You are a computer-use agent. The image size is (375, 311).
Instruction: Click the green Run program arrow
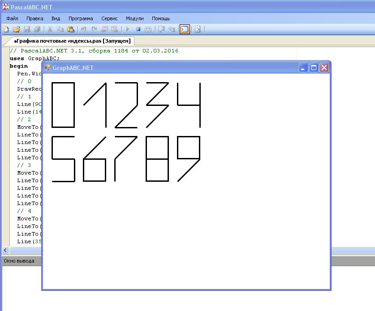tap(128, 30)
